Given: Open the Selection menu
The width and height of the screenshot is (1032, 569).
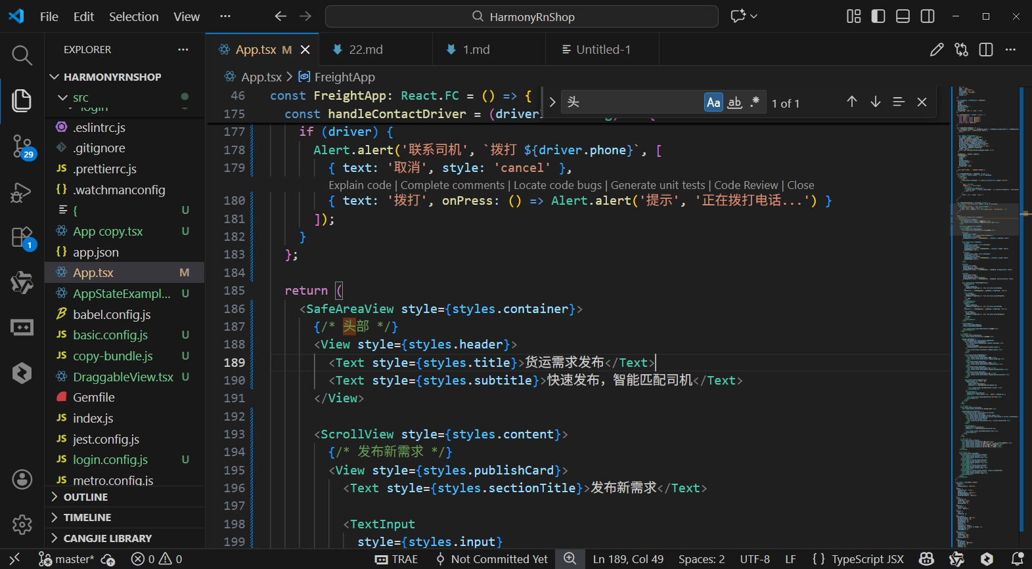Looking at the screenshot, I should [133, 16].
